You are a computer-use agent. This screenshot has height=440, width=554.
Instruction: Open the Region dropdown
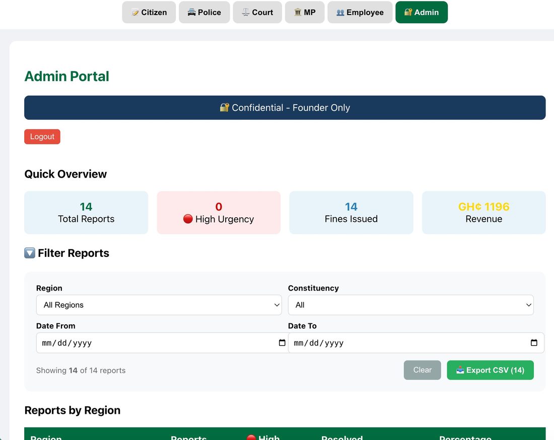(159, 305)
